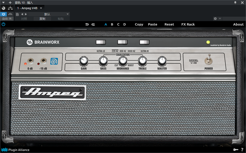This screenshot has height=153, width=246.
Task: Pin the plugin window
Action: pyautogui.click(x=235, y=3)
